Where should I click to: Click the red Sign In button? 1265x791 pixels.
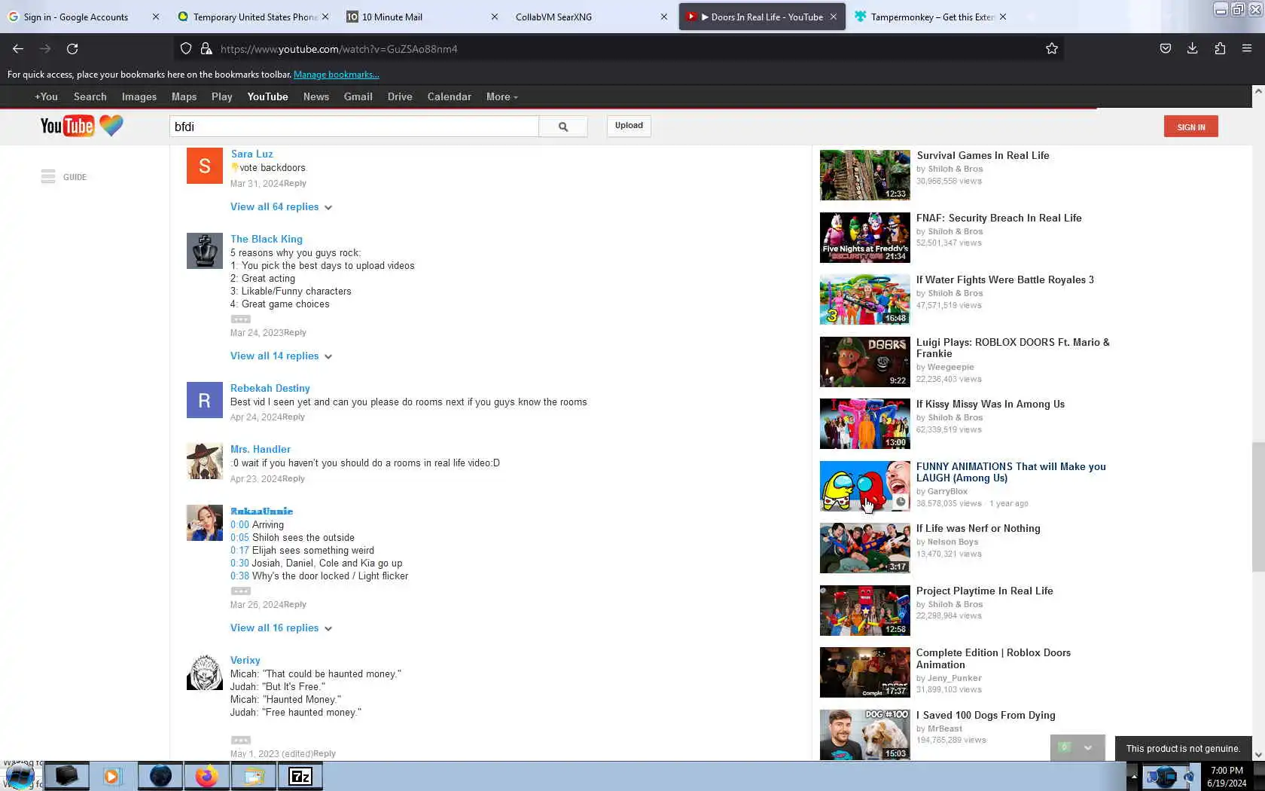point(1190,127)
